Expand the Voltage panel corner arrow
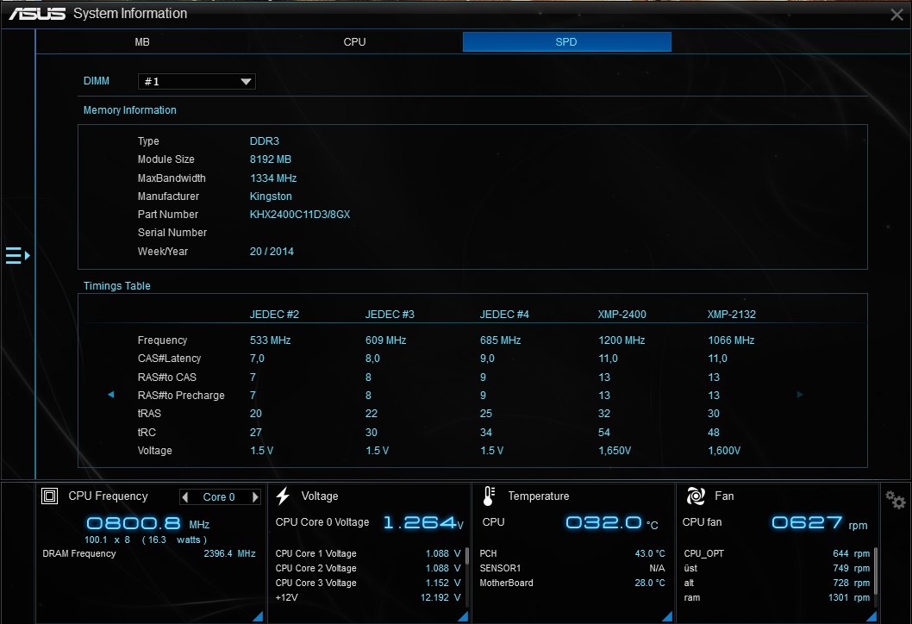The width and height of the screenshot is (912, 624). [464, 615]
